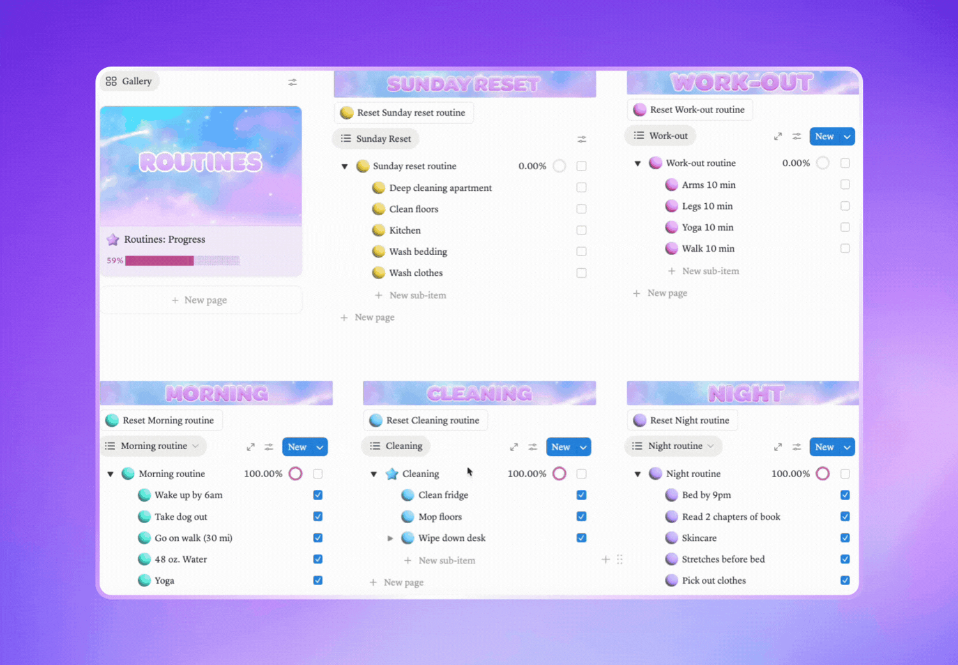Click star icon of Routines: Progress card

tap(113, 240)
